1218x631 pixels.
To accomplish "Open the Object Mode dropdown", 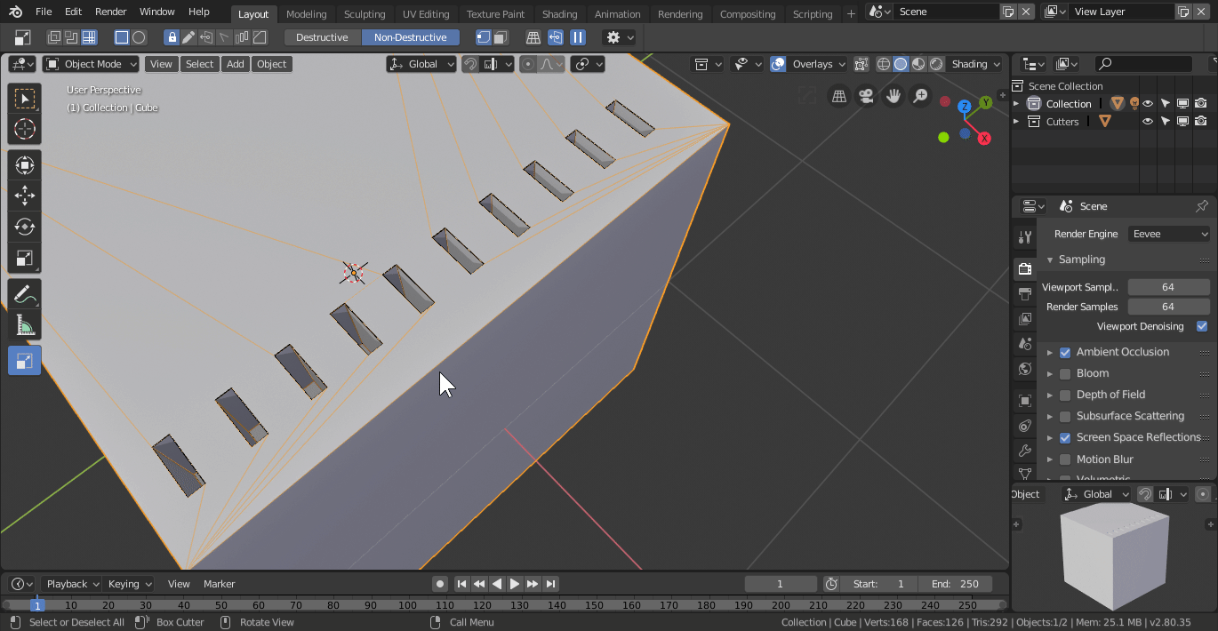I will pos(92,64).
